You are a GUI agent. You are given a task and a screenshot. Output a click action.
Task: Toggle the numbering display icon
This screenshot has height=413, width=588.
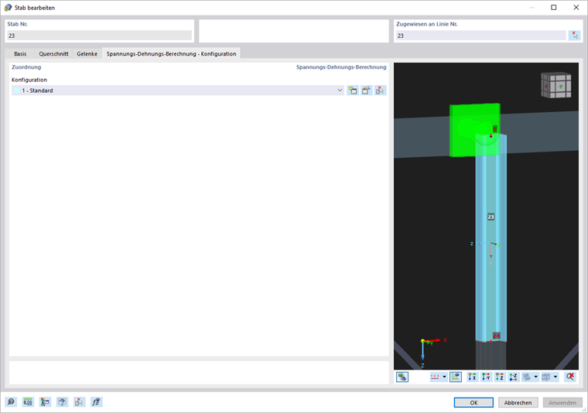coord(435,377)
